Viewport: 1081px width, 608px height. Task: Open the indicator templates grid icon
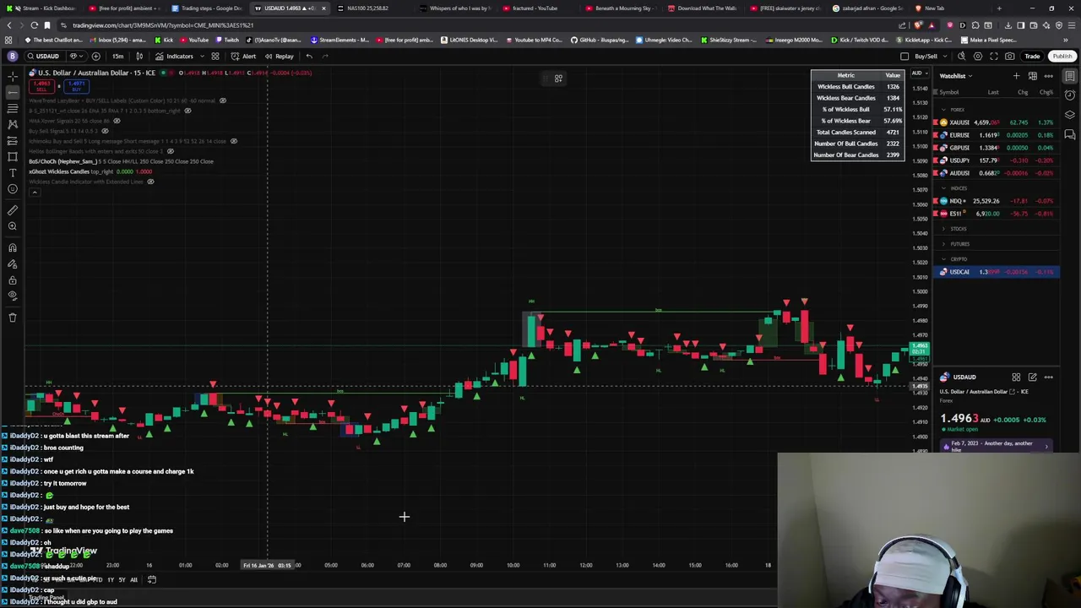(x=215, y=57)
